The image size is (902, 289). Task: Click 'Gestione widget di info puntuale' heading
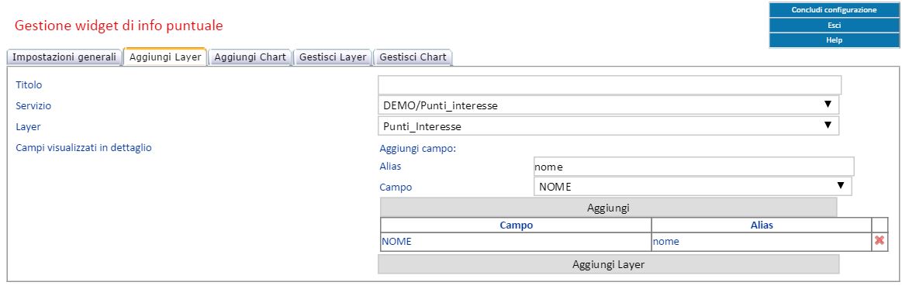[119, 26]
